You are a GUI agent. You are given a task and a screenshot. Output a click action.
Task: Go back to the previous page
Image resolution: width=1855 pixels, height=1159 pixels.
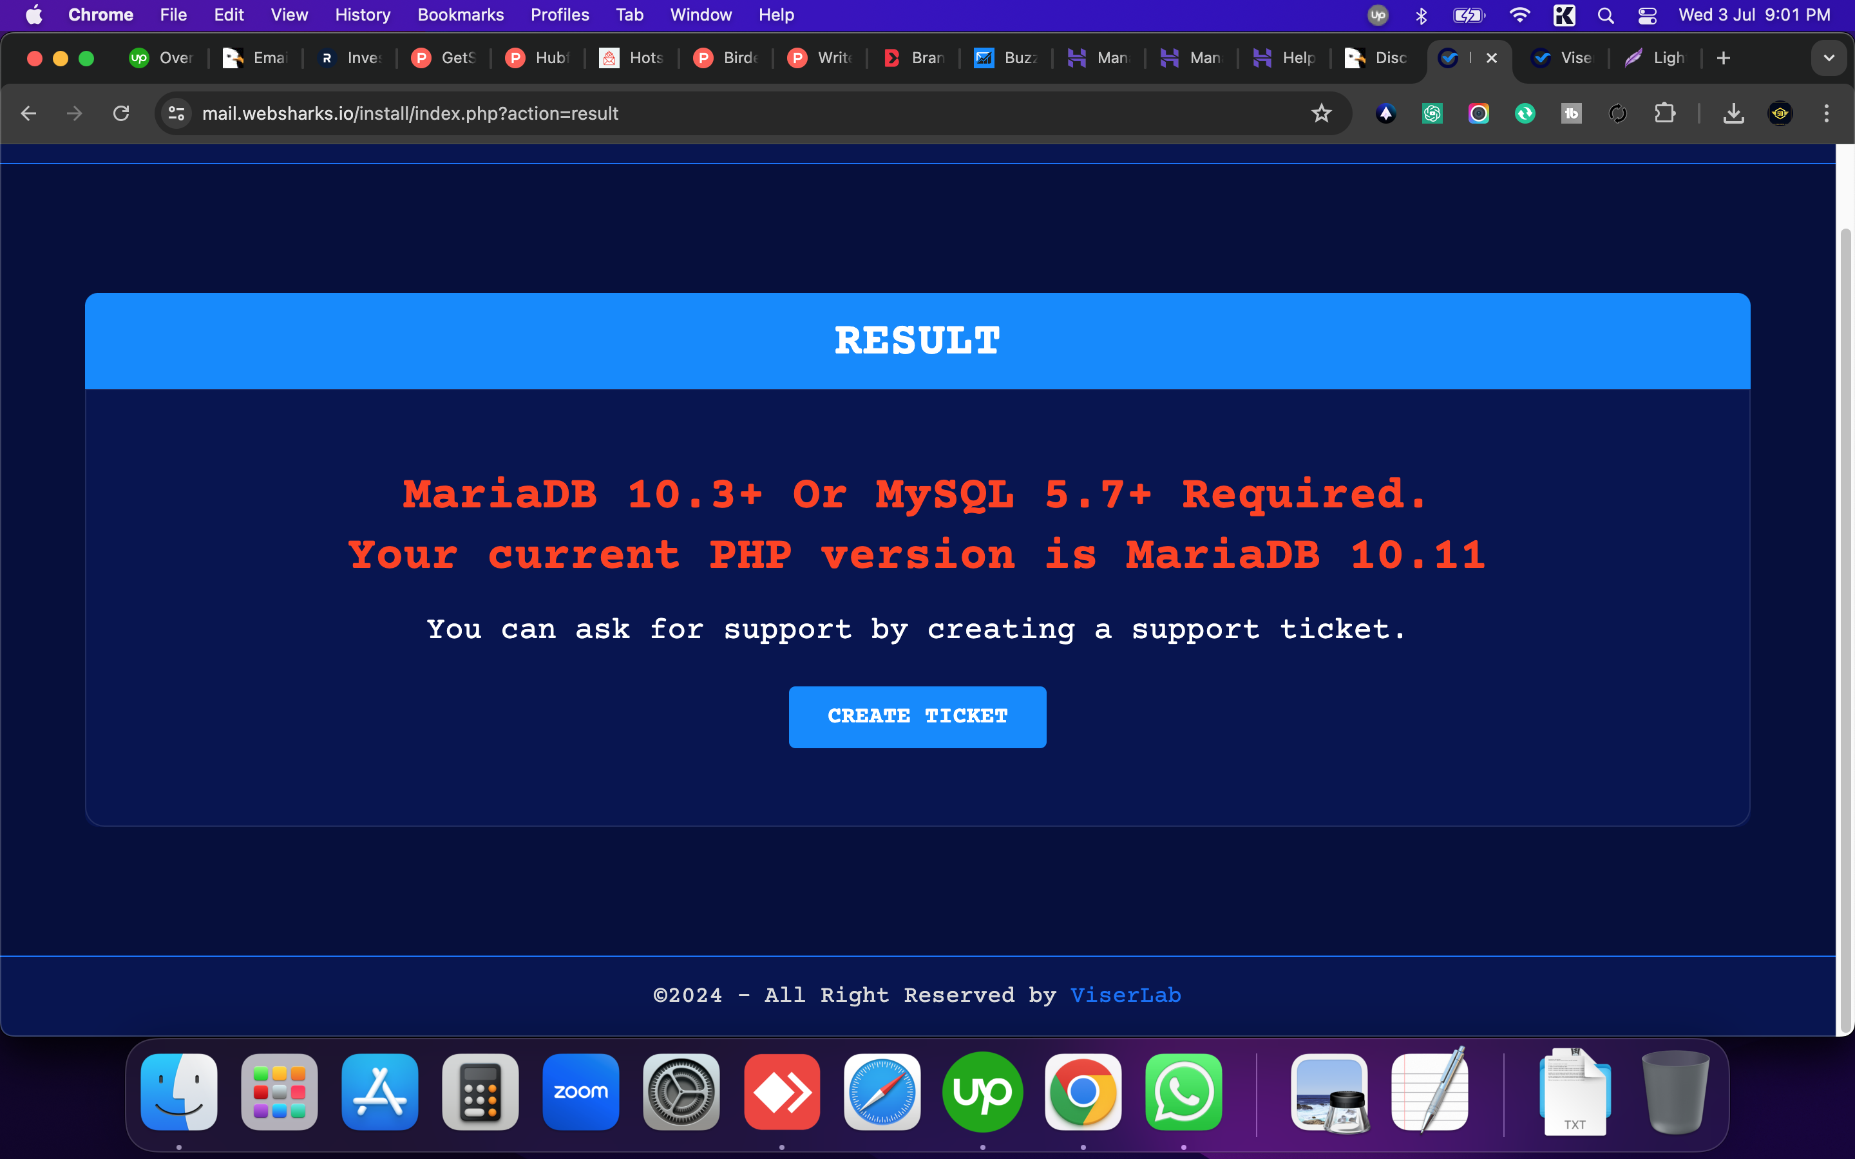pyautogui.click(x=28, y=113)
